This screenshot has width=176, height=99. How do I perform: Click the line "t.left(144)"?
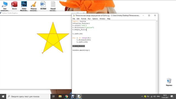[x=82, y=42]
